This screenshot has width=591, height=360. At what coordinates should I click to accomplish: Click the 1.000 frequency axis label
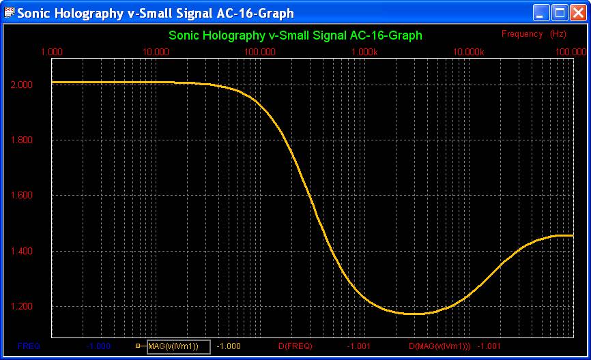(x=52, y=52)
